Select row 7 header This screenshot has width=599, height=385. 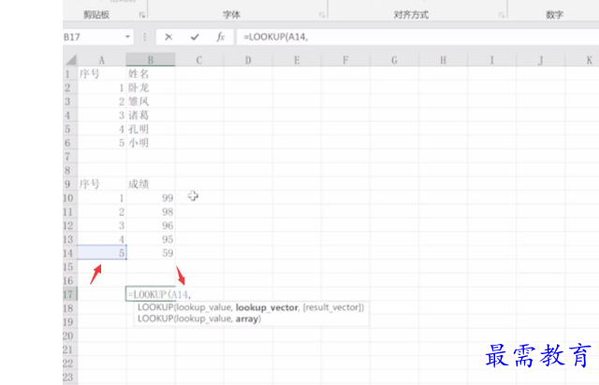(70, 156)
